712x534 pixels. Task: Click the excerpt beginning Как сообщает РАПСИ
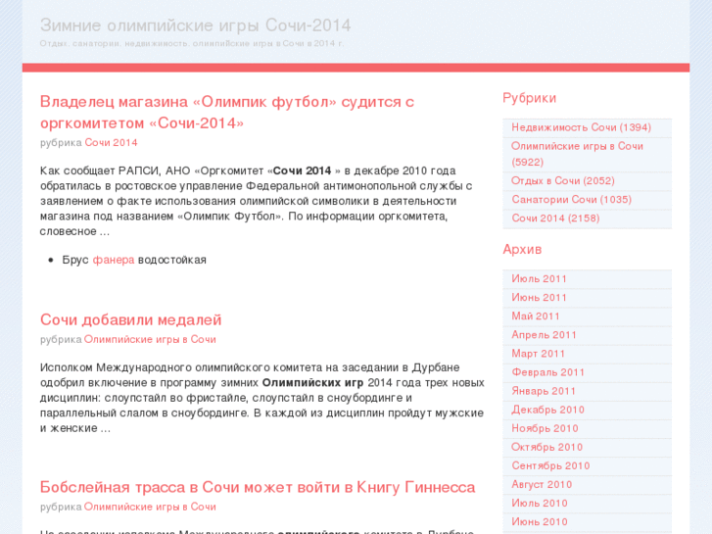click(256, 201)
